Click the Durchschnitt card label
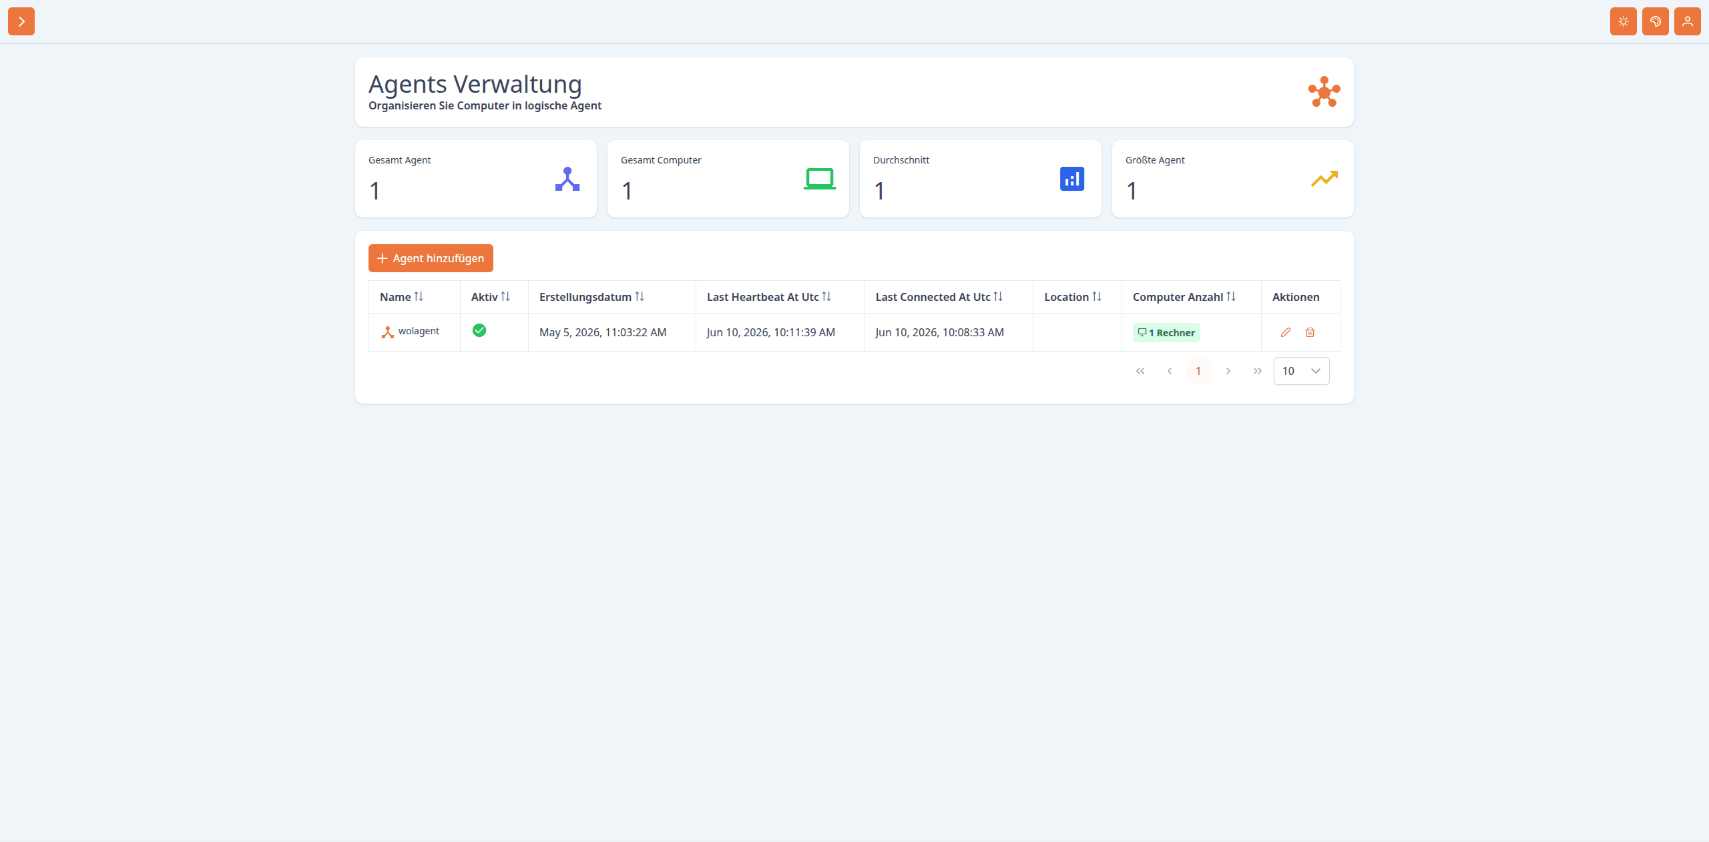The width and height of the screenshot is (1709, 842). point(901,160)
